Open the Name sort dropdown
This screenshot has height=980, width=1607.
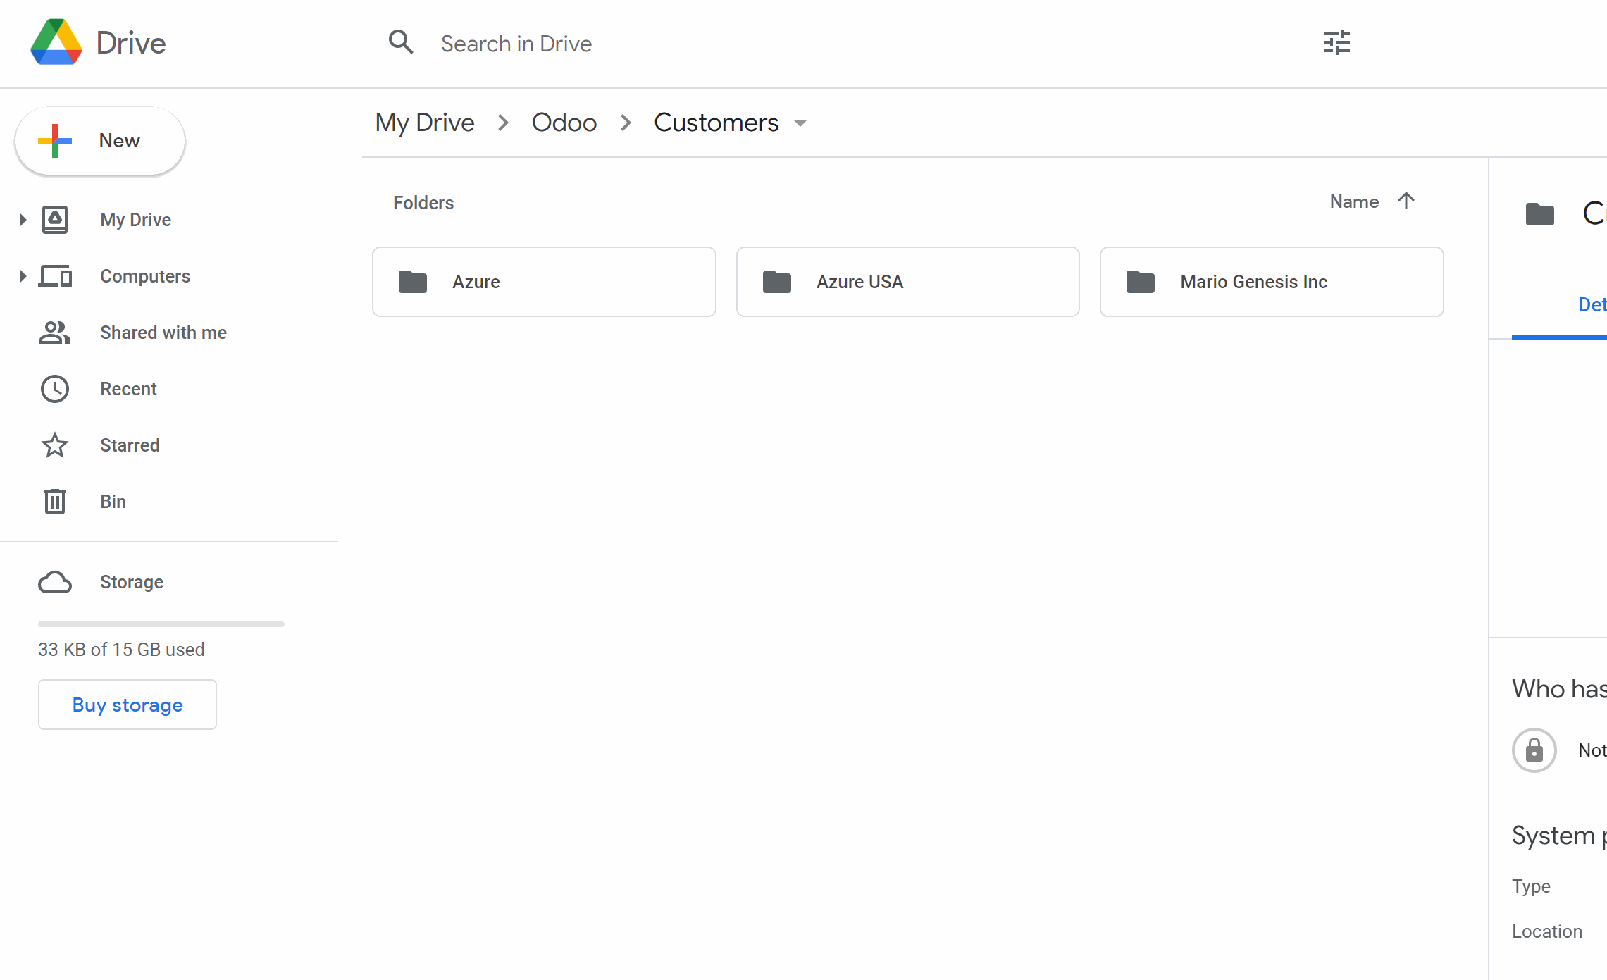pos(1354,201)
